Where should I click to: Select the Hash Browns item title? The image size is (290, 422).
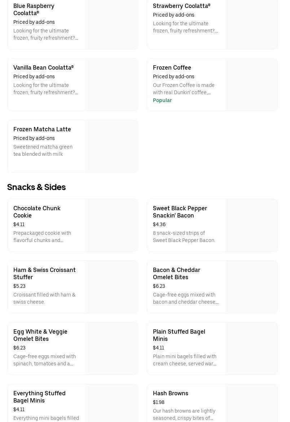pos(171,393)
